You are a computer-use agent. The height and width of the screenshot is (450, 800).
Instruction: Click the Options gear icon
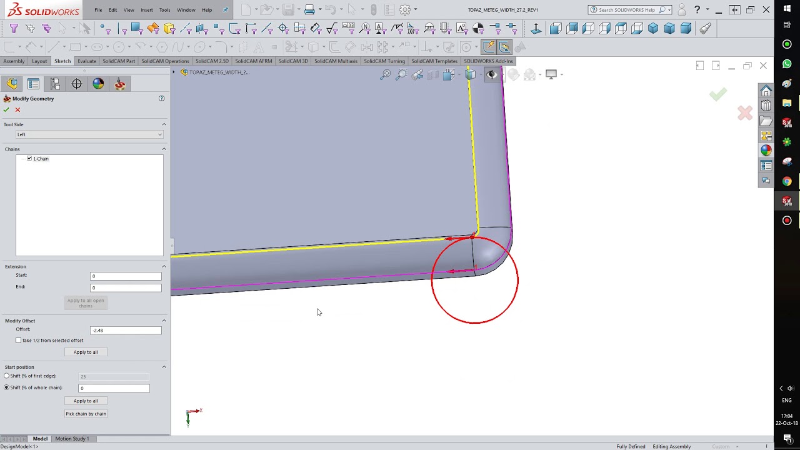pos(405,9)
